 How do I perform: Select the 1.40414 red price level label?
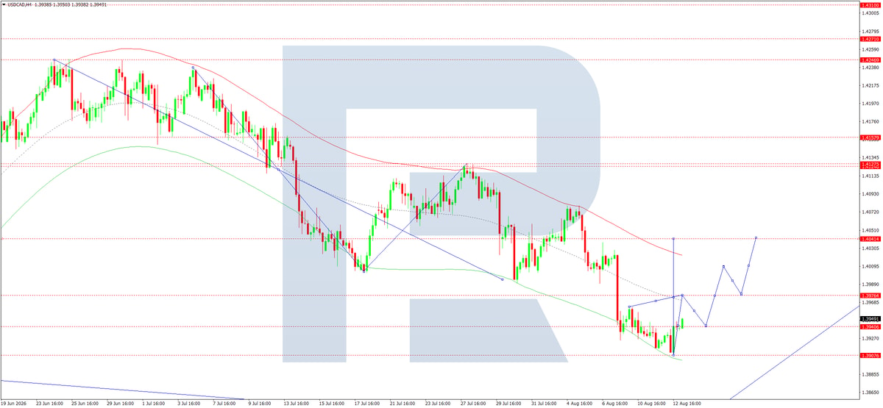click(871, 239)
